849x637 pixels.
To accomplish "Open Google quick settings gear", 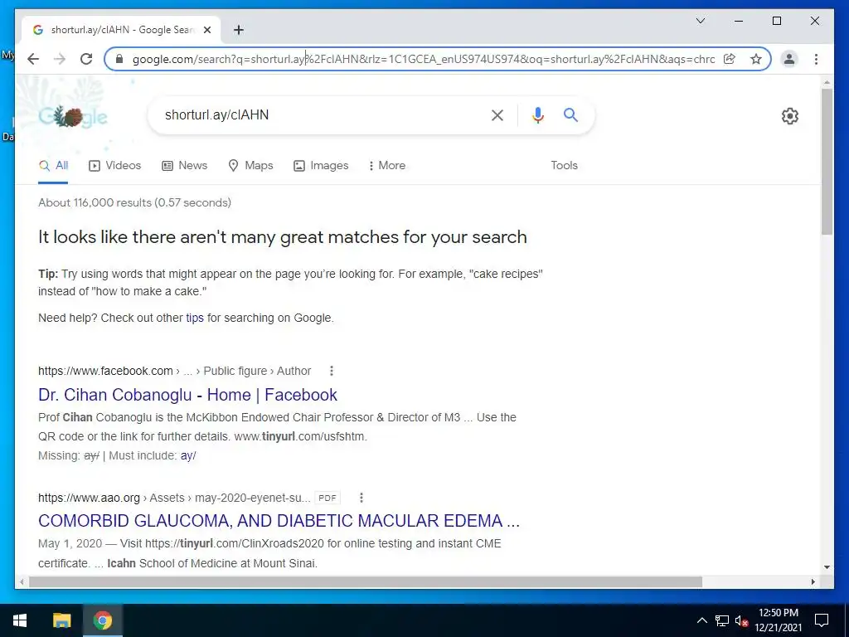I will point(790,116).
